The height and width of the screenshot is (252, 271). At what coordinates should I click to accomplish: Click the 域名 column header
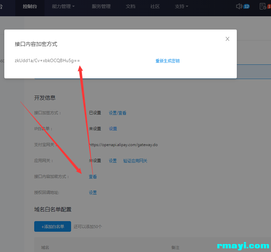(x=45, y=247)
